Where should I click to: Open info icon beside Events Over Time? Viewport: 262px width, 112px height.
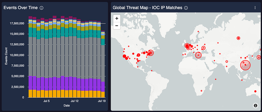point(42,8)
